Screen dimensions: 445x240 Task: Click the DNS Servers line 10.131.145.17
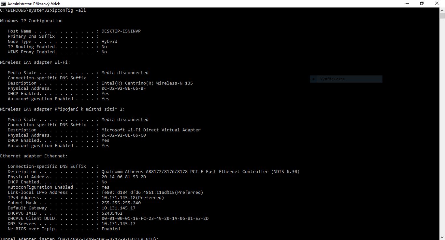72,224
